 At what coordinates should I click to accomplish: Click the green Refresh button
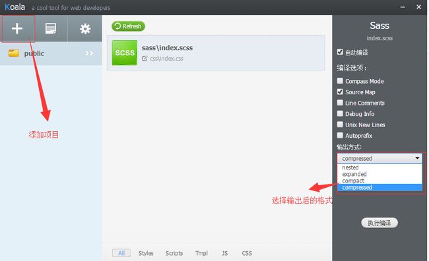click(x=128, y=26)
